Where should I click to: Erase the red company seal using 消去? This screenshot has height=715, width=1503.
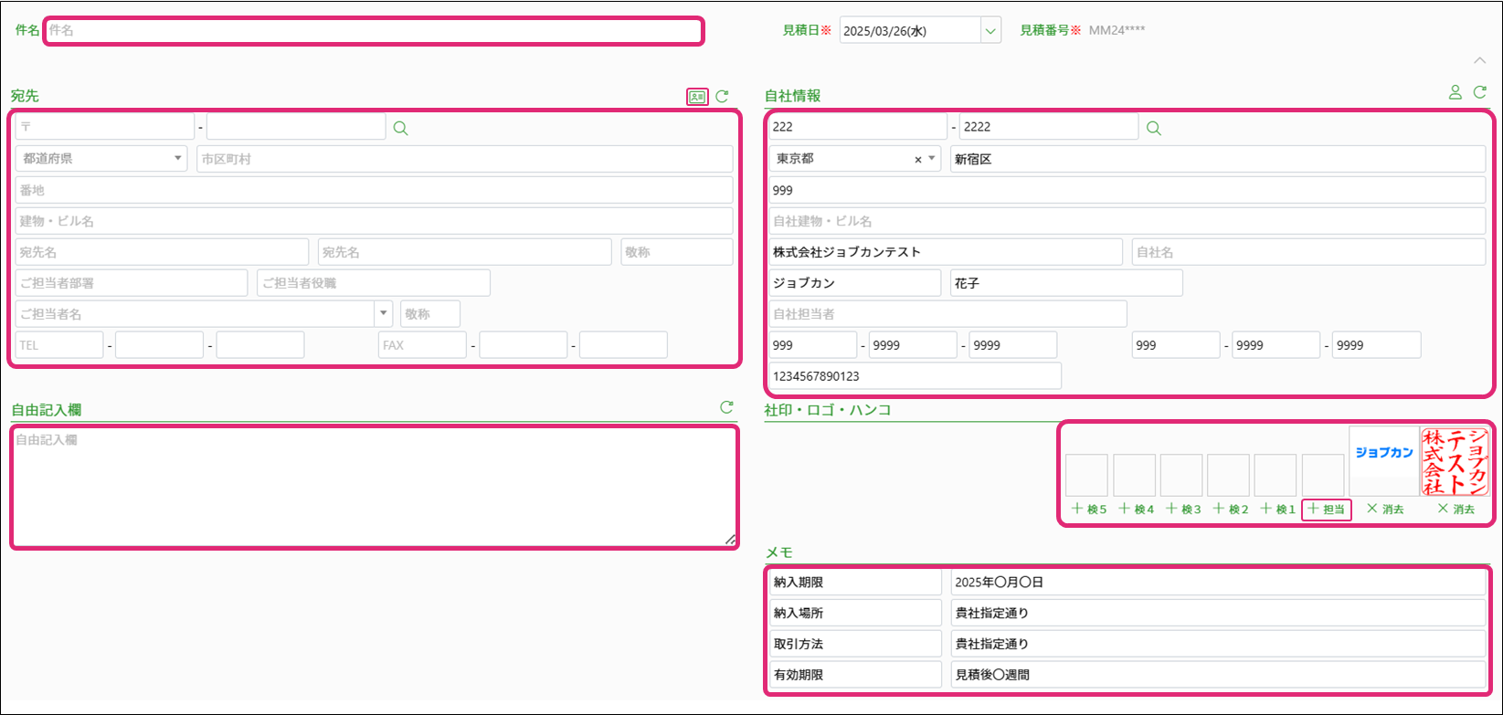(1455, 509)
